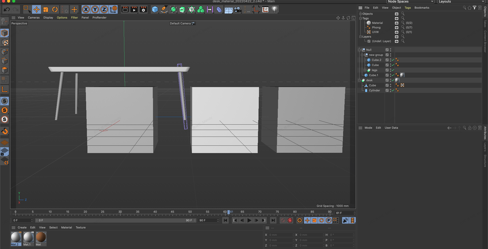The width and height of the screenshot is (488, 249).
Task: Toggle visibility eye for Material tag filter
Action: tap(396, 23)
